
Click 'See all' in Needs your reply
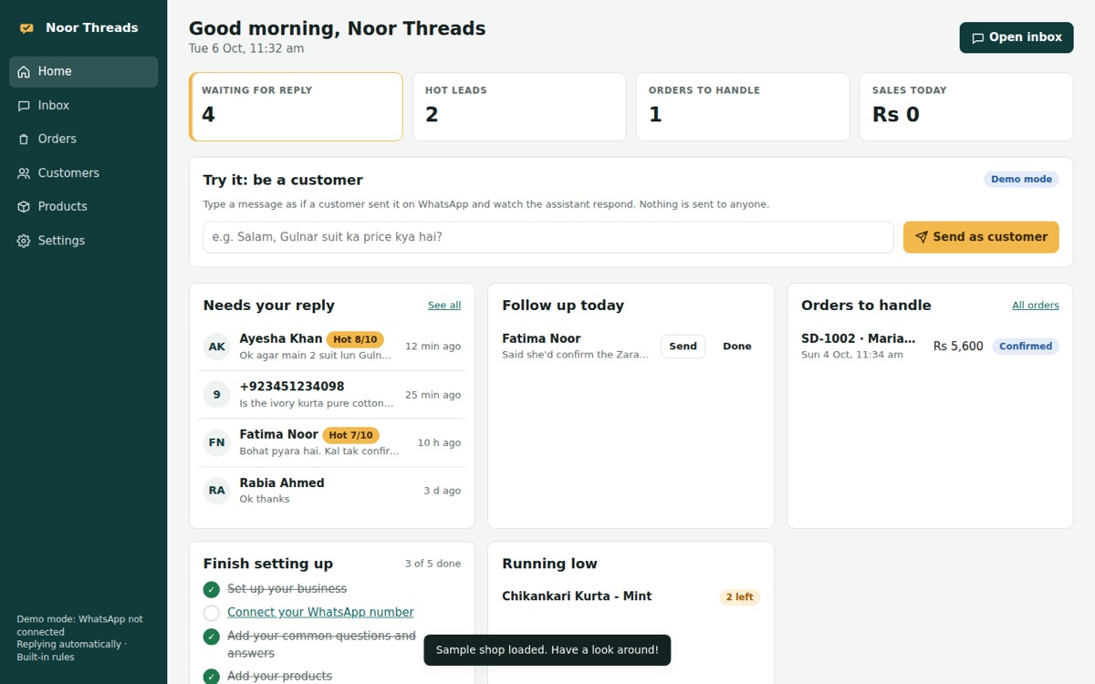(x=444, y=306)
